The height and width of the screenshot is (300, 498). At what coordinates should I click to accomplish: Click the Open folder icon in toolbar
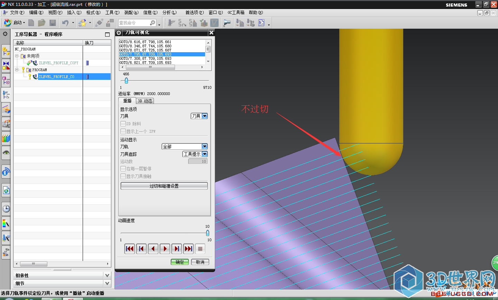[x=41, y=23]
